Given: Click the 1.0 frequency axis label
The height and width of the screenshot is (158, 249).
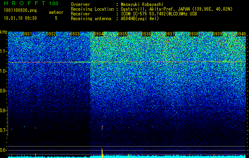Looking at the screenshot, I should [x=3, y=71].
